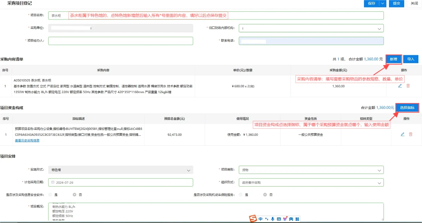The height and width of the screenshot is (223, 422).
Task: Start voice input from Sogou microphone
Action: [272, 219]
